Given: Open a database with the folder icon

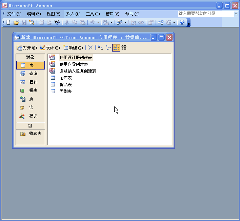Looking at the screenshot, I should tap(16, 22).
